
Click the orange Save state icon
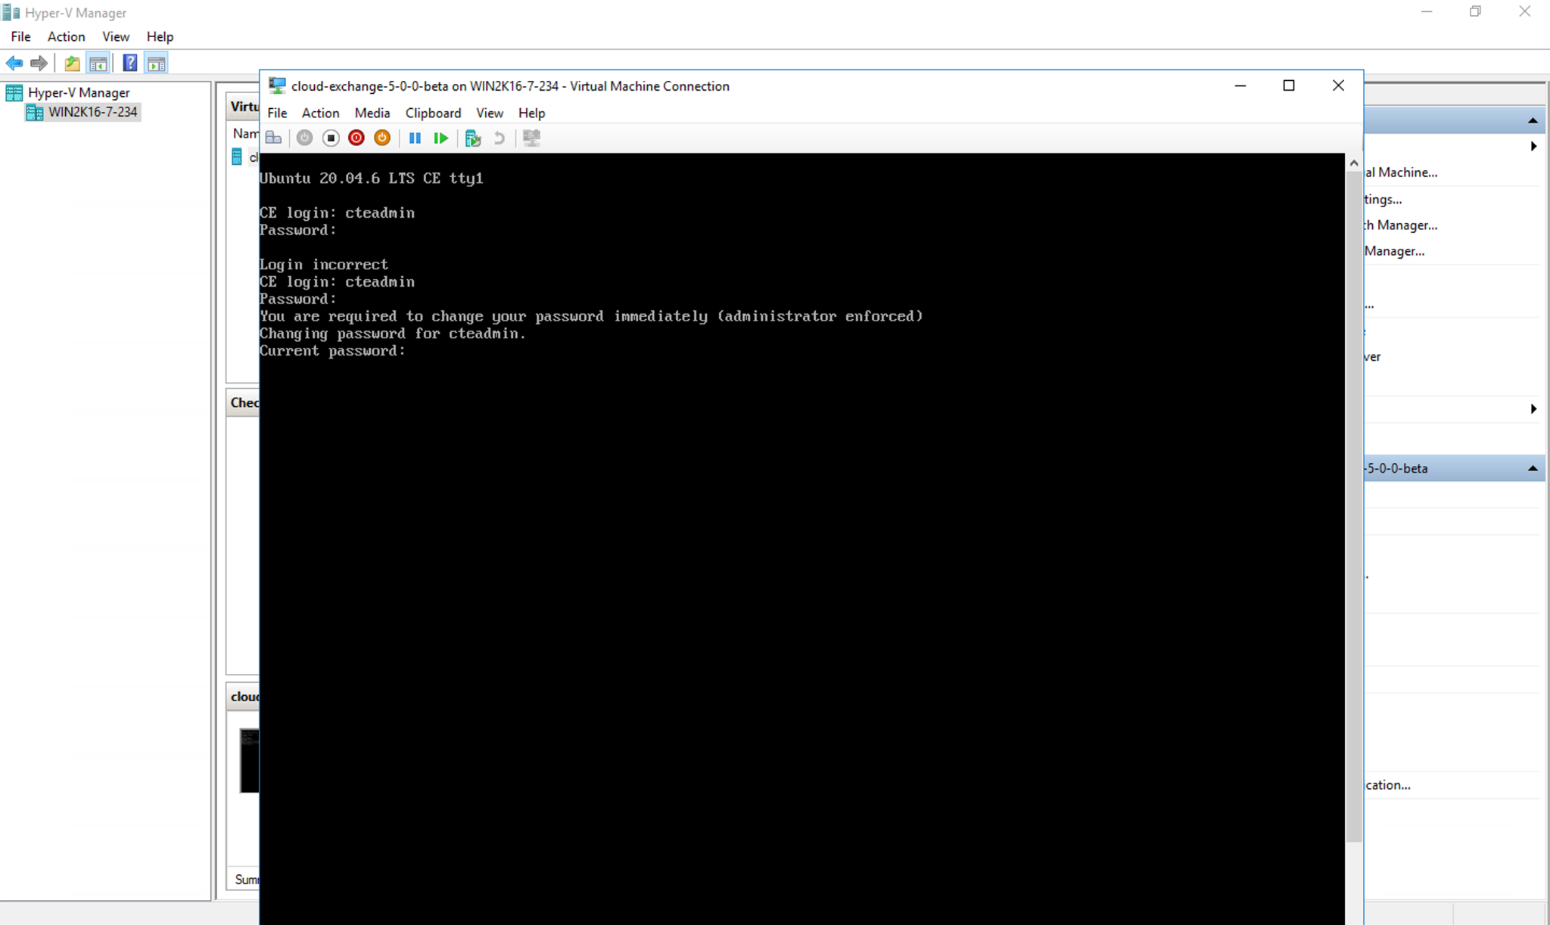click(382, 138)
